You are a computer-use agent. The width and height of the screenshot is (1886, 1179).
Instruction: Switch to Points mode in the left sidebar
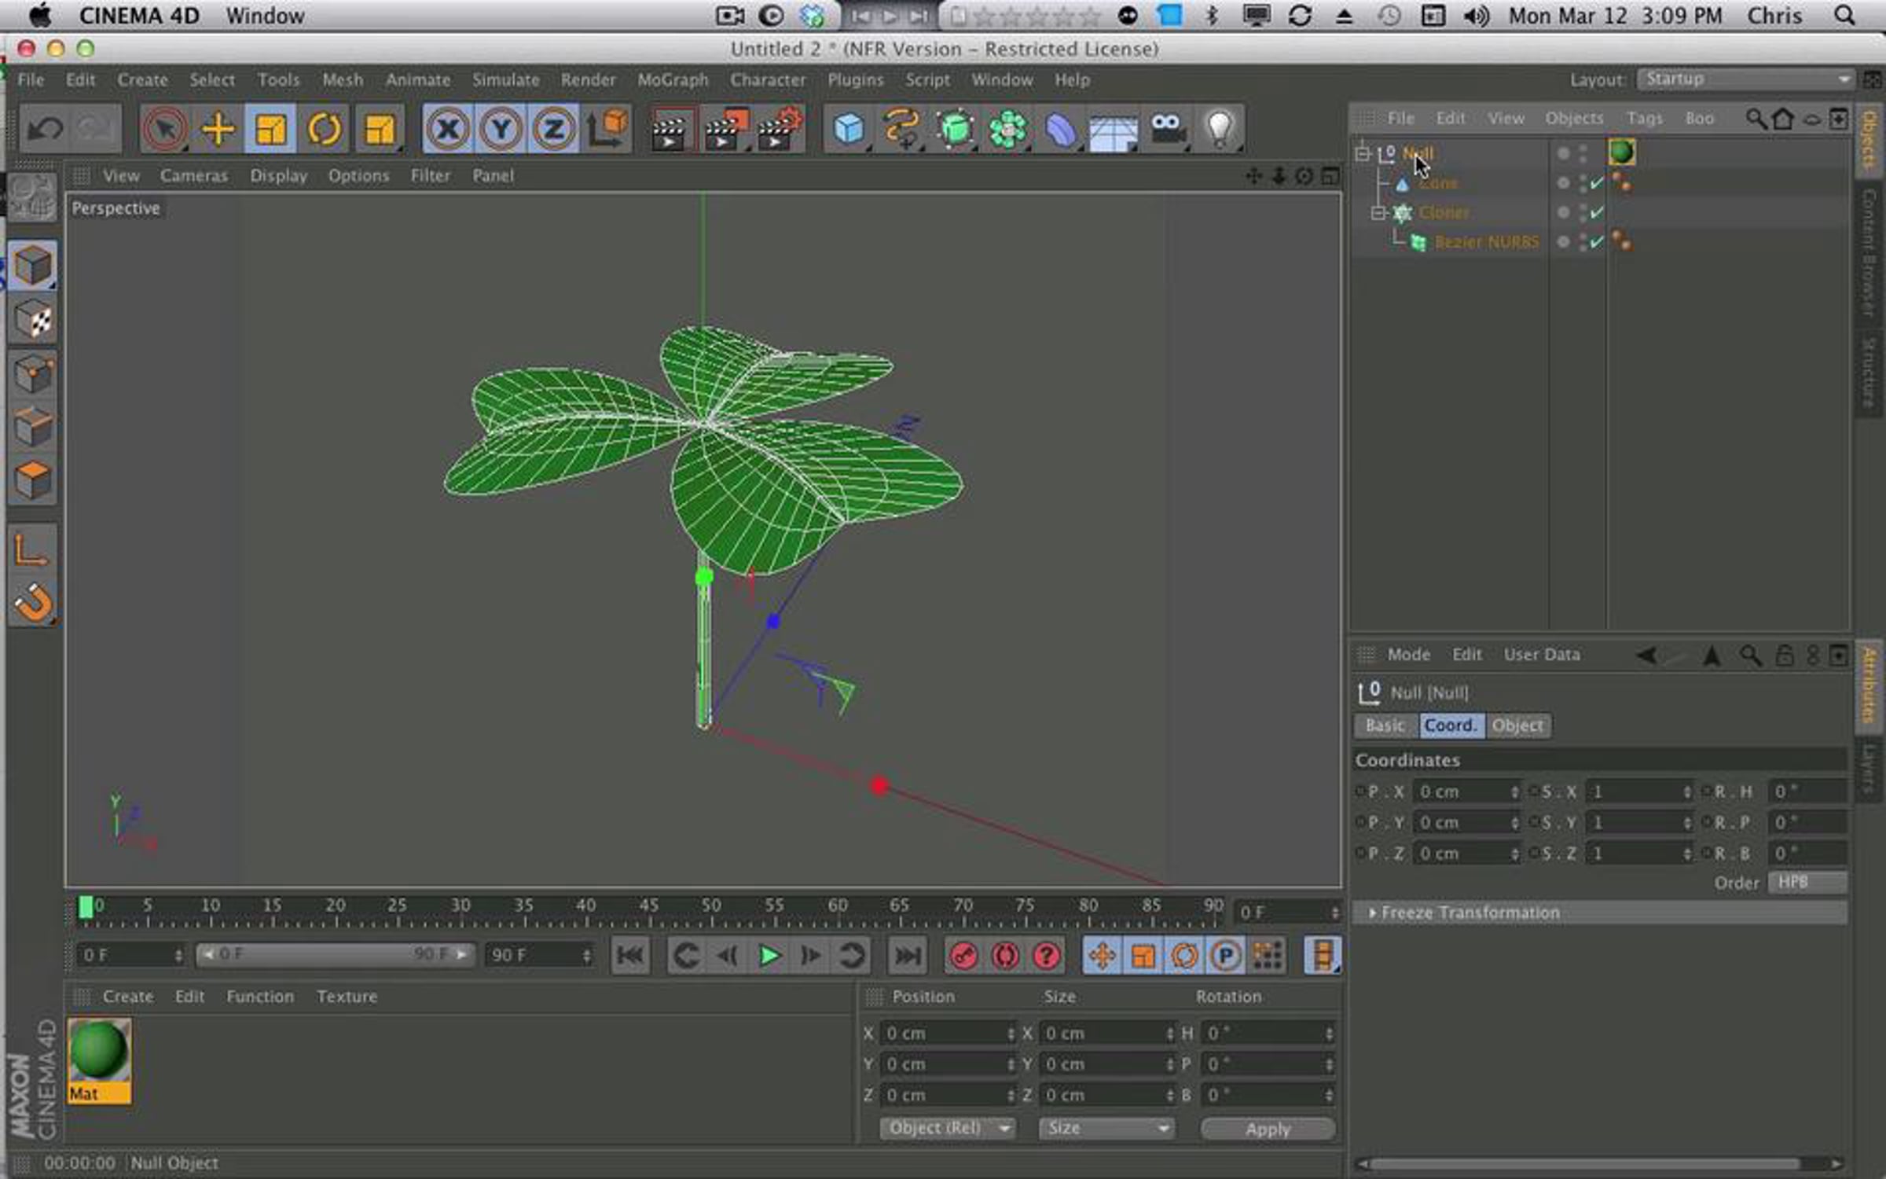pyautogui.click(x=32, y=373)
